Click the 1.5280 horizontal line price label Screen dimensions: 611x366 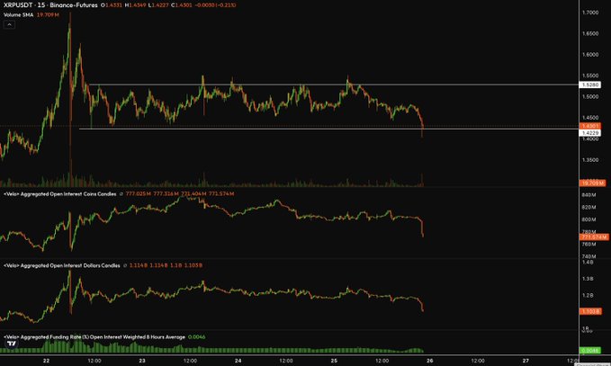tap(590, 85)
